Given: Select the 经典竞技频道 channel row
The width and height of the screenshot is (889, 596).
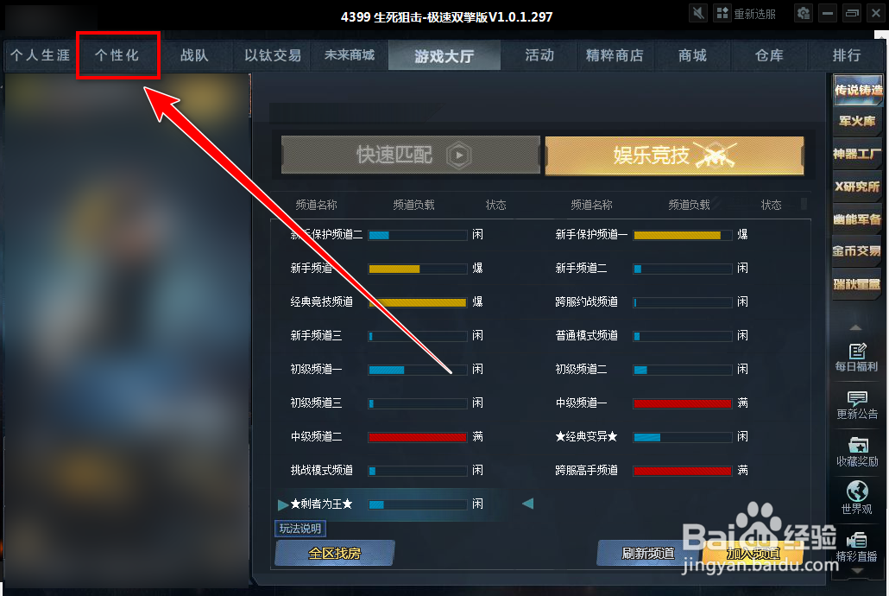Looking at the screenshot, I should click(x=387, y=301).
